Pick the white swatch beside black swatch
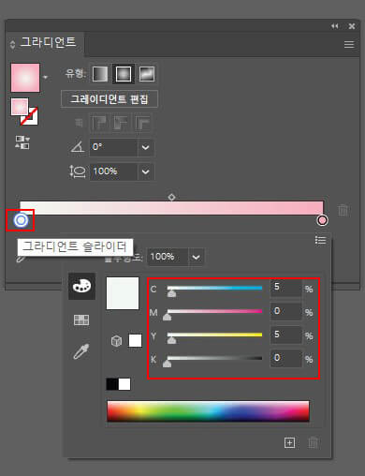This screenshot has height=476, width=365. coord(124,384)
